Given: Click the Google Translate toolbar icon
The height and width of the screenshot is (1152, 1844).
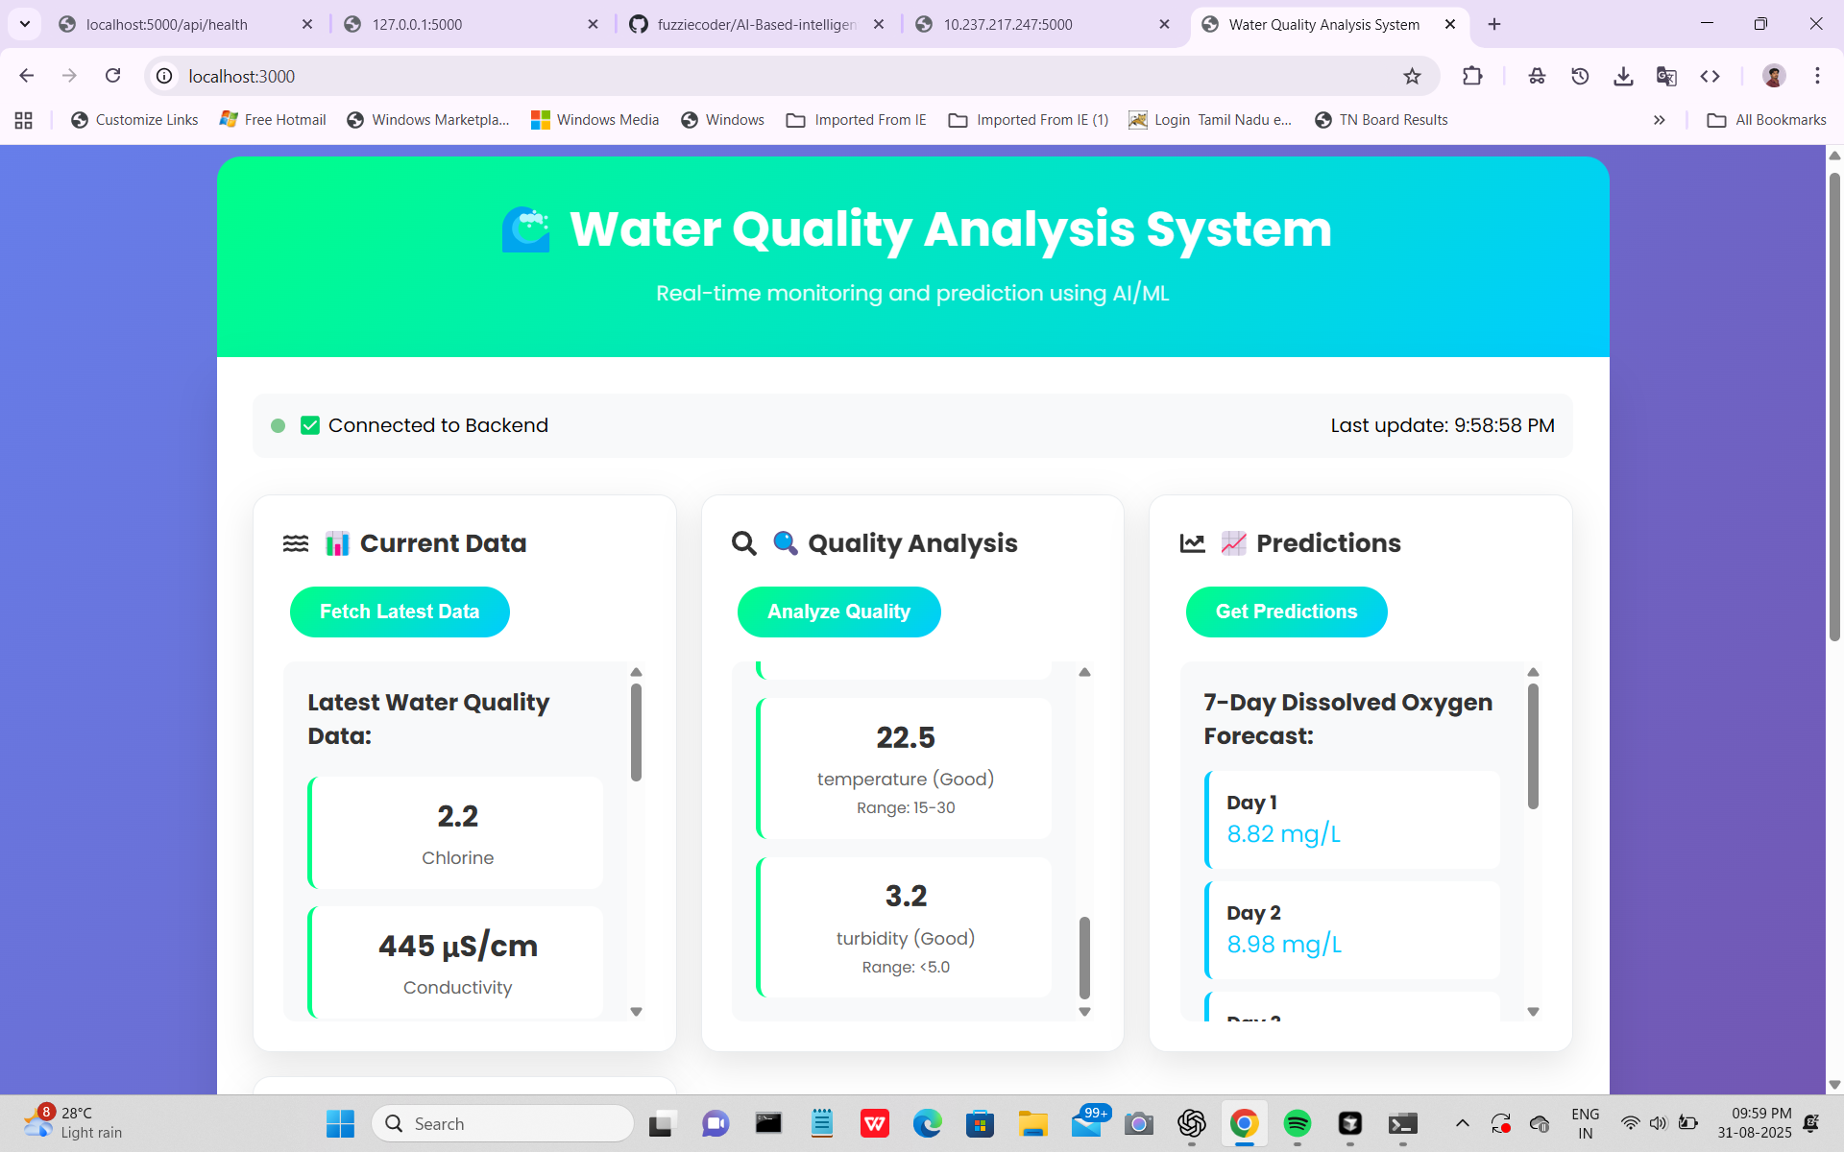Looking at the screenshot, I should click(x=1666, y=76).
